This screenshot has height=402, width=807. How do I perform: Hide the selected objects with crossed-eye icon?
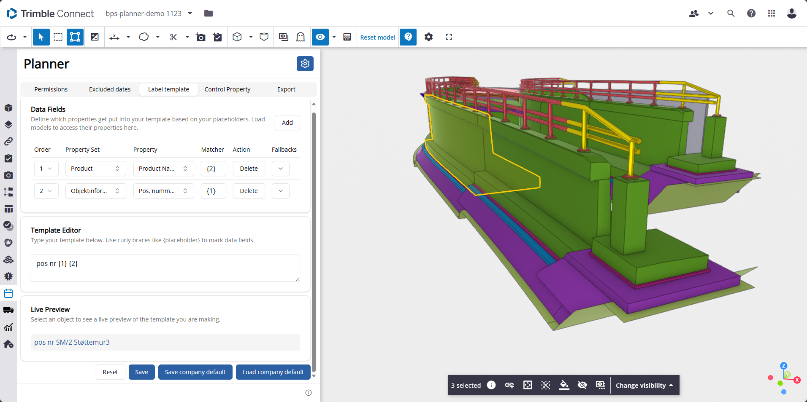point(582,385)
